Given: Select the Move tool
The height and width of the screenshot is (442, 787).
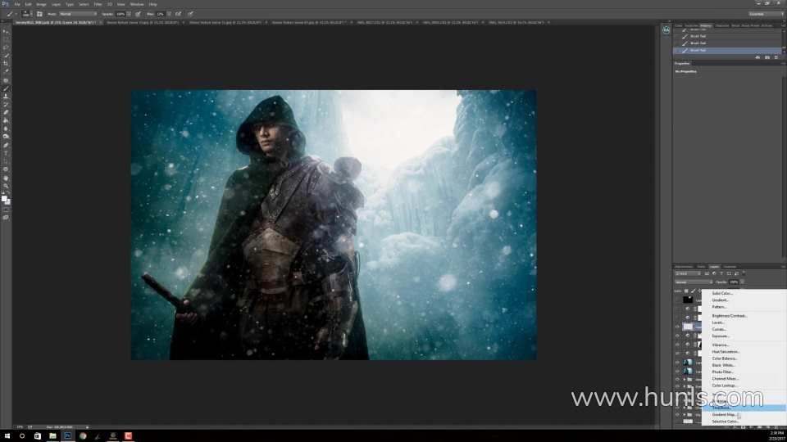Looking at the screenshot, I should coord(6,31).
